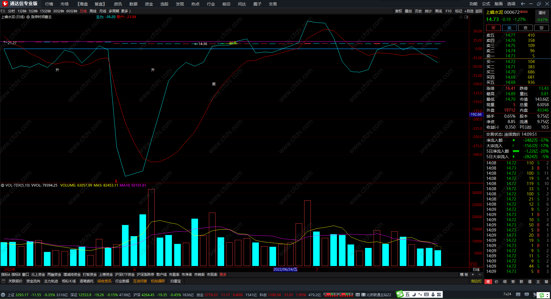Click the minus zoom icon beside 模板
Image resolution: width=551 pixels, height=299 pixels.
(x=480, y=275)
